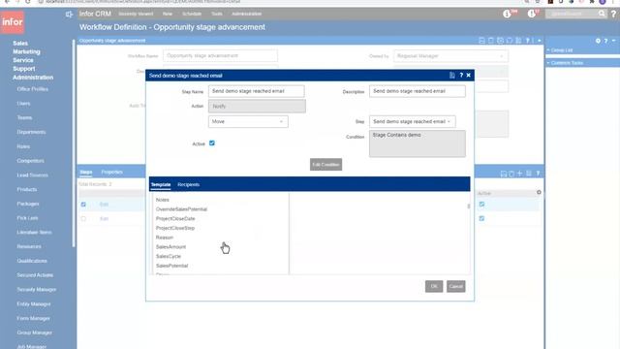Click the search input in the top bar
The height and width of the screenshot is (349, 620).
pos(572,14)
